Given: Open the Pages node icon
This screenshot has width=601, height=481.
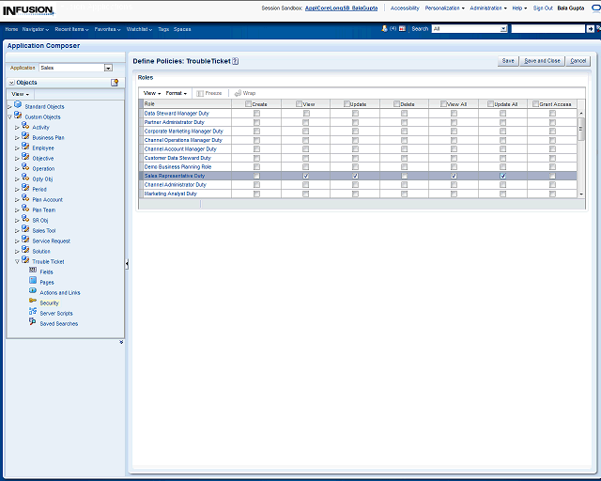Looking at the screenshot, I should pos(32,282).
